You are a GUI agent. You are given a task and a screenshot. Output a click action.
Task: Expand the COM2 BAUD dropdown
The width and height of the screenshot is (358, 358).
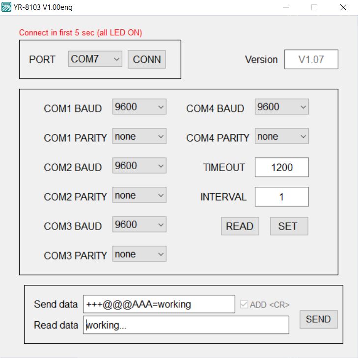139,166
